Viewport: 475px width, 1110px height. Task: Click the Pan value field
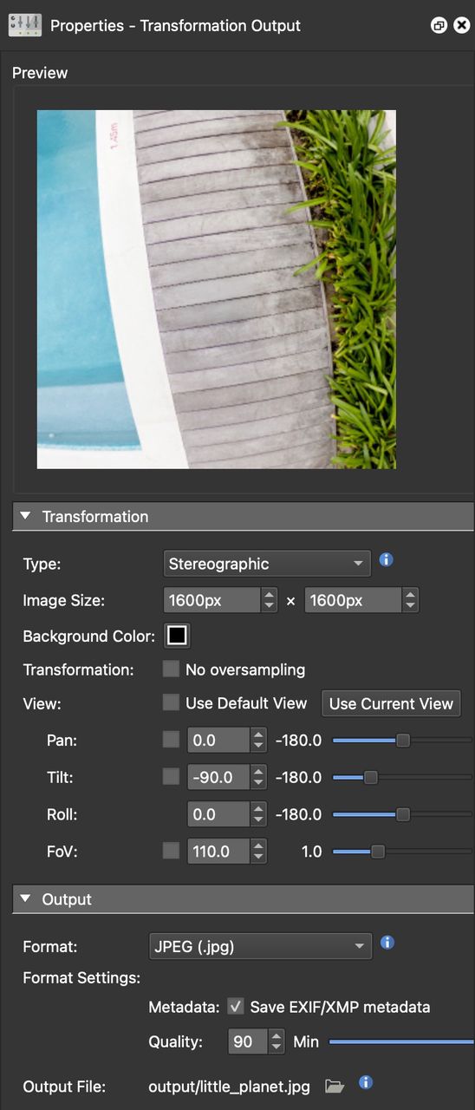[218, 741]
